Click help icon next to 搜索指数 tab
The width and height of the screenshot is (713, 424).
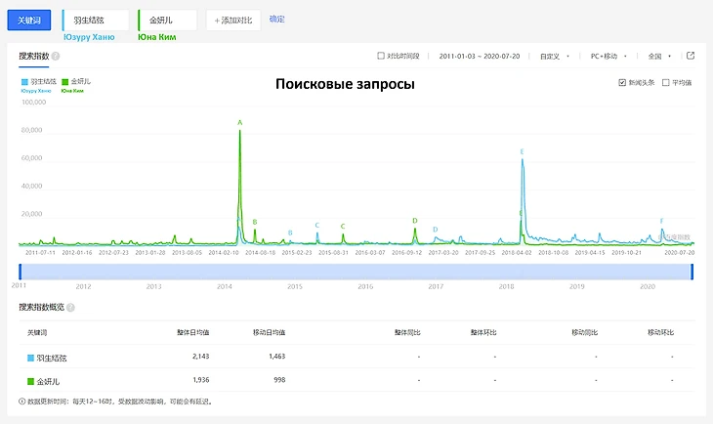[x=58, y=57]
